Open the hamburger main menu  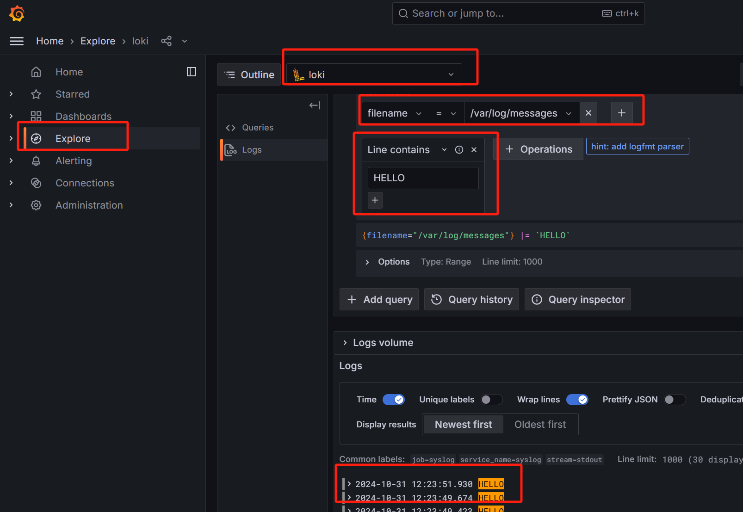coord(17,41)
